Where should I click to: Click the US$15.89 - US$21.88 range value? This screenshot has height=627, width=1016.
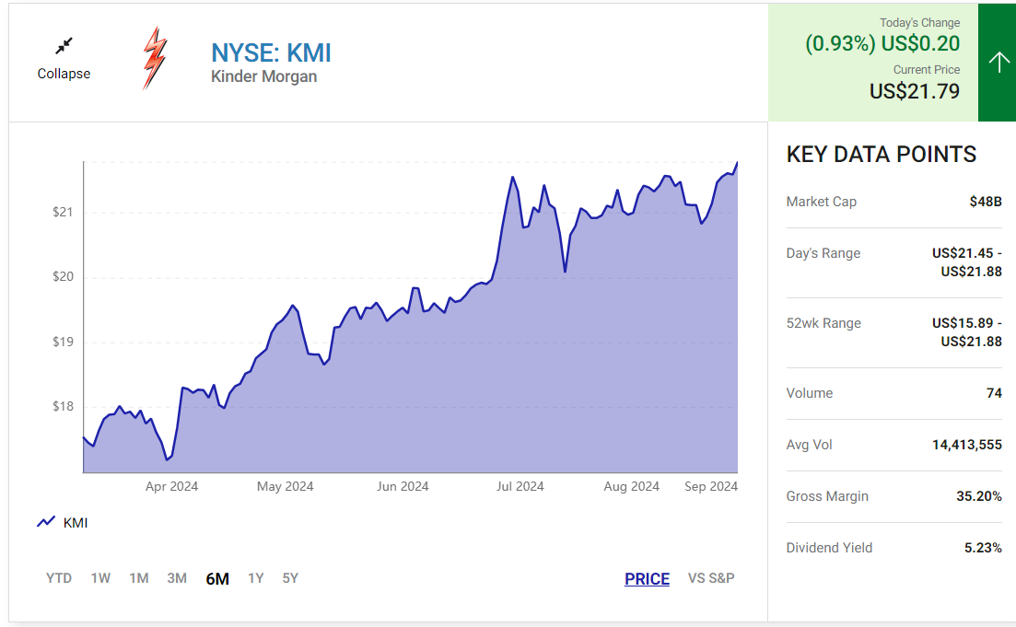click(967, 332)
